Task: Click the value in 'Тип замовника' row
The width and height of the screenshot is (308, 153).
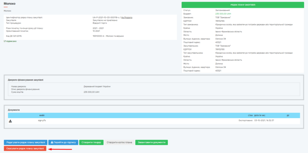Action: tap(254, 24)
